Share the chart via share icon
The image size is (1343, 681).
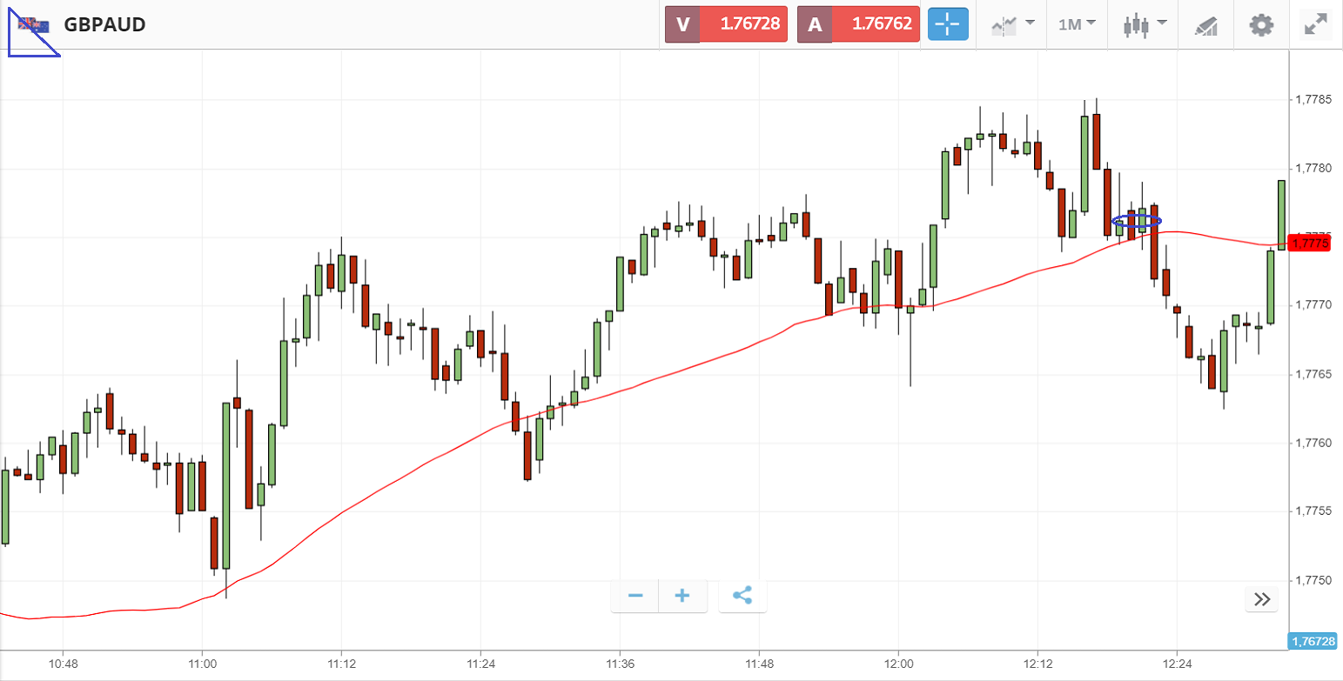pos(742,597)
